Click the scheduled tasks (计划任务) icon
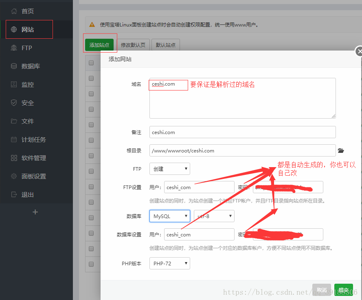 click(x=14, y=139)
